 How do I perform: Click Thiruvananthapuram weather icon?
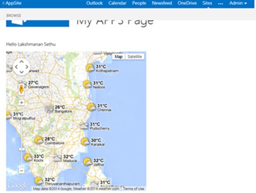click(x=39, y=181)
